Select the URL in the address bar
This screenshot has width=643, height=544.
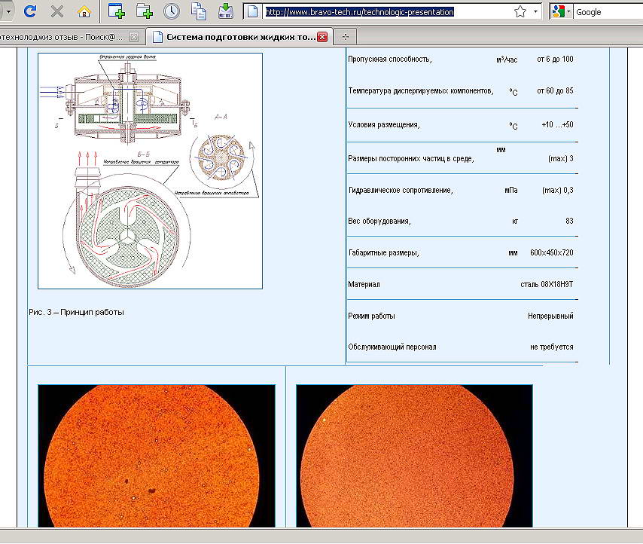click(x=360, y=12)
